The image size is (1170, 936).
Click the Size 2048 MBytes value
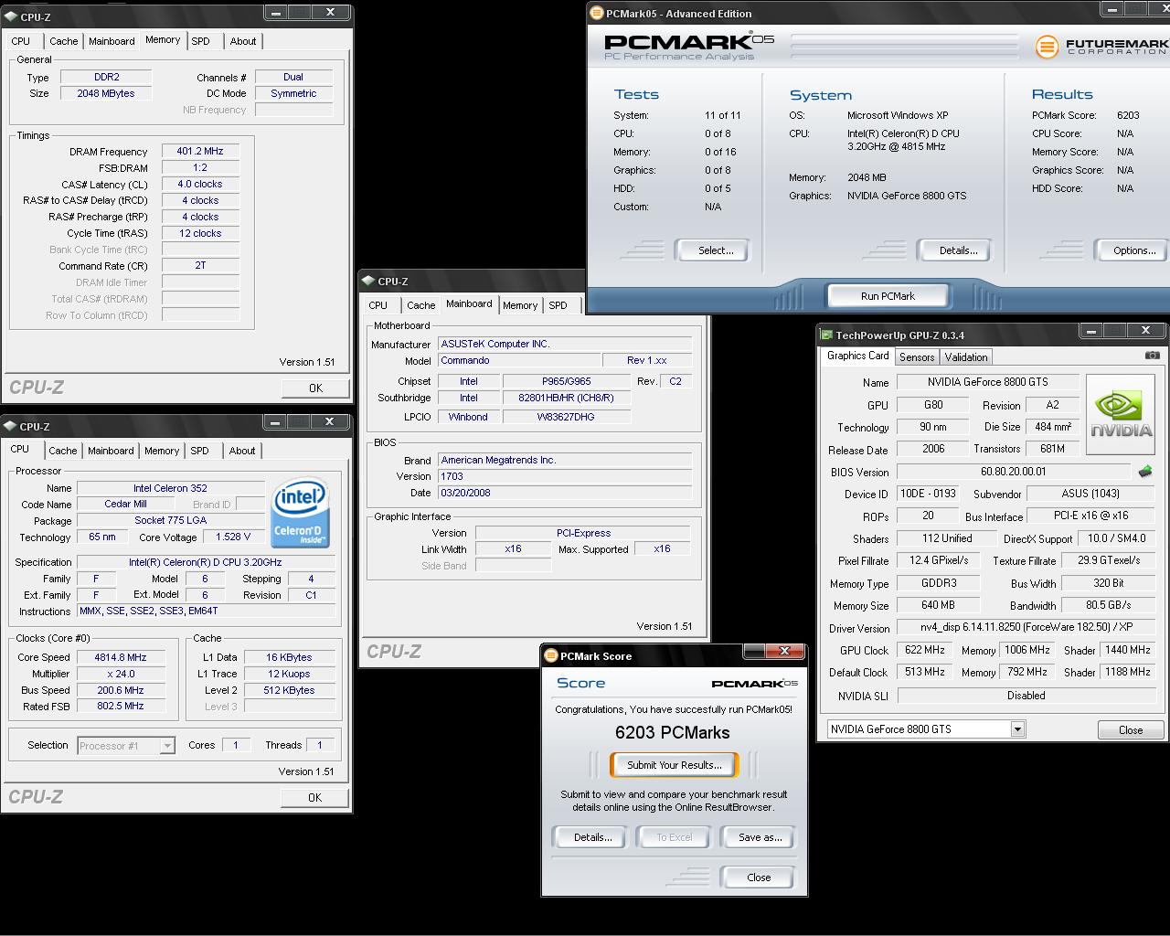(x=106, y=93)
